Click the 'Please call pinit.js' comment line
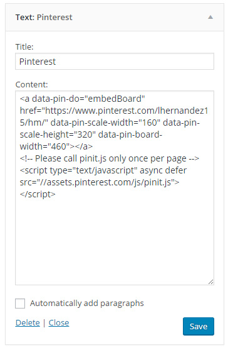Image resolution: width=228 pixels, height=350 pixels. (109, 158)
